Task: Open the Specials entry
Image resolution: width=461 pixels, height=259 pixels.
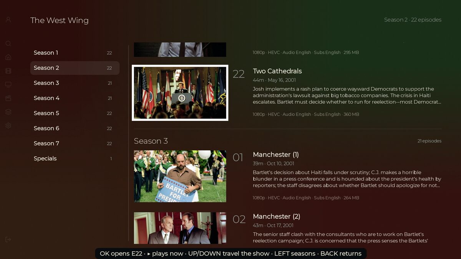Action: point(75,158)
